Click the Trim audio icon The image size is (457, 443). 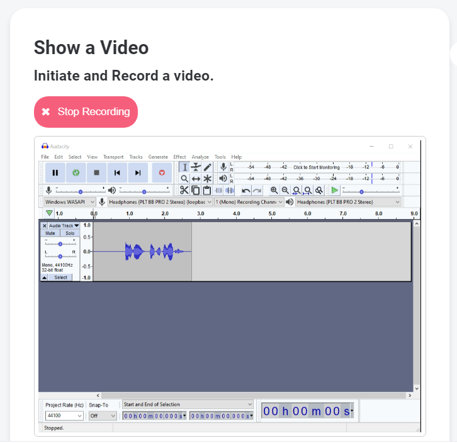point(218,190)
